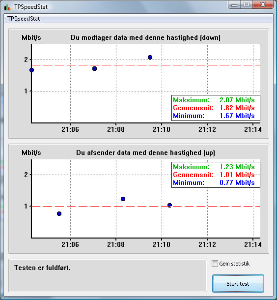The height and width of the screenshot is (300, 277).
Task: Click the upload Maksimum 1.23 Mbit/s value
Action: click(237, 167)
